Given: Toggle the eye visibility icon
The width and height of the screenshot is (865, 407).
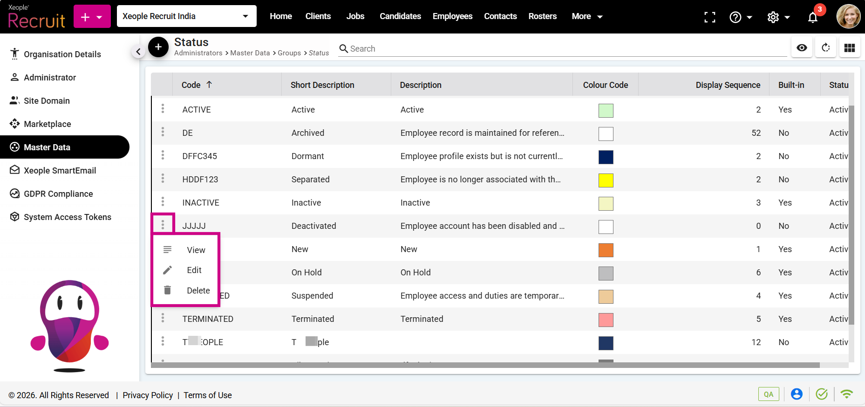Looking at the screenshot, I should click(802, 47).
